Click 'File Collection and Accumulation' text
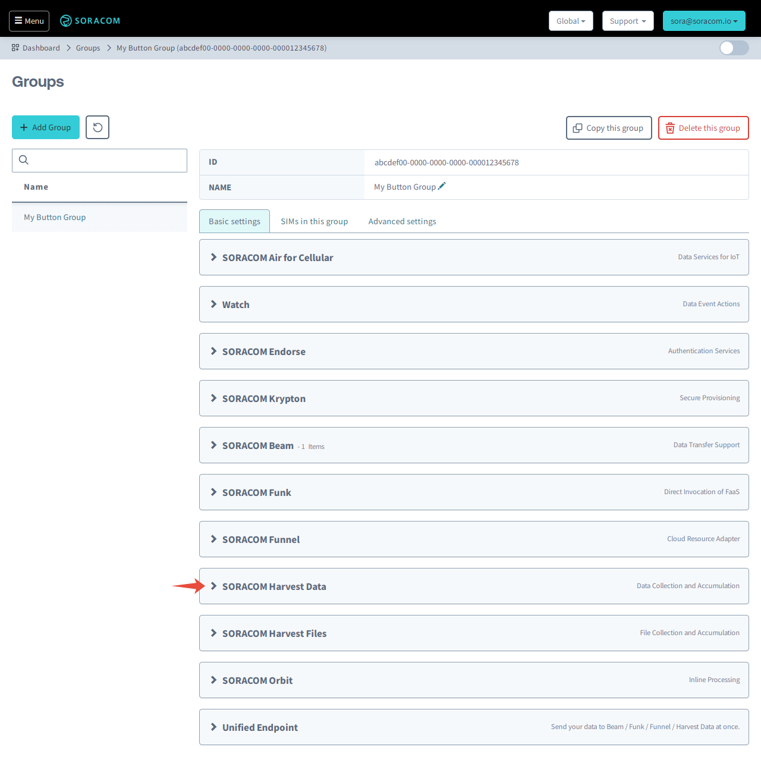 [x=690, y=633]
